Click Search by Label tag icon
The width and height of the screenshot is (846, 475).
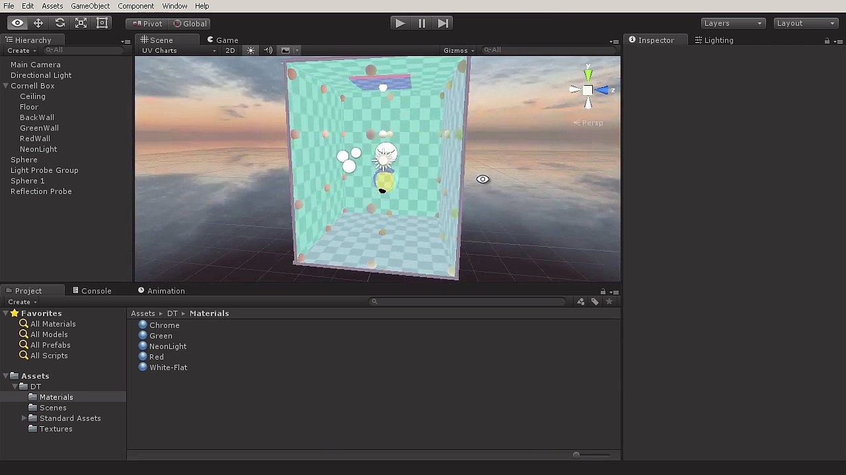tap(595, 301)
